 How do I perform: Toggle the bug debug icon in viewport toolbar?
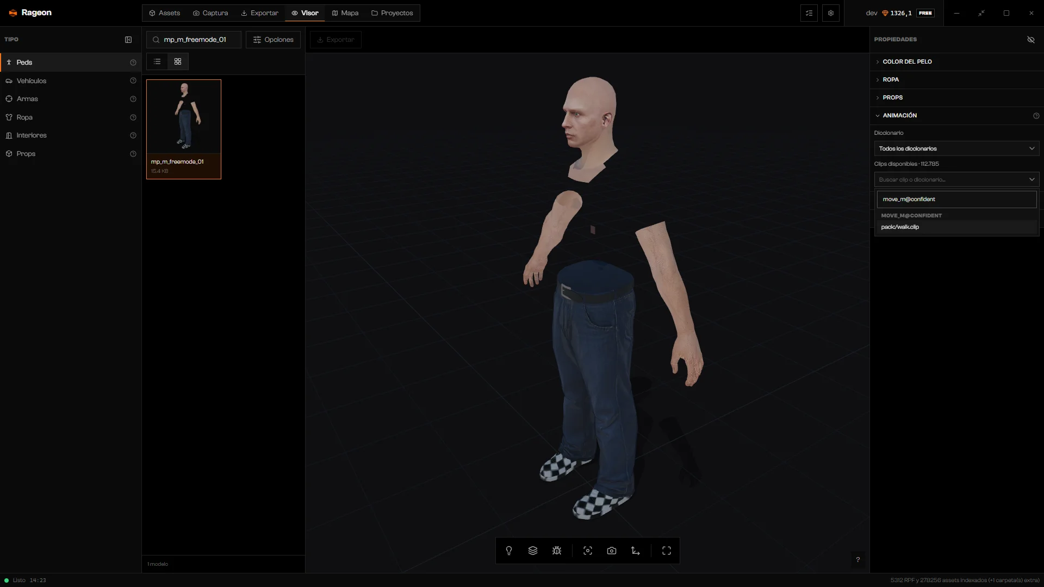[557, 551]
